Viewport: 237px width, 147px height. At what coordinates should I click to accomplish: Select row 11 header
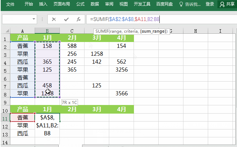(x=5, y=117)
